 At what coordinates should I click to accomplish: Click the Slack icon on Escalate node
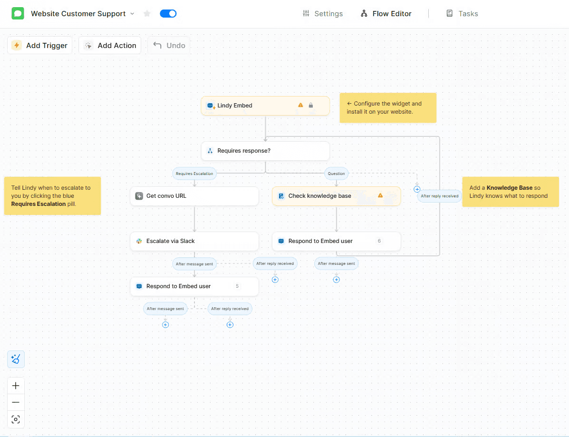pyautogui.click(x=139, y=241)
